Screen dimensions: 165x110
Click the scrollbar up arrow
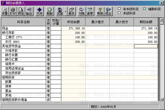[x=162, y=20]
